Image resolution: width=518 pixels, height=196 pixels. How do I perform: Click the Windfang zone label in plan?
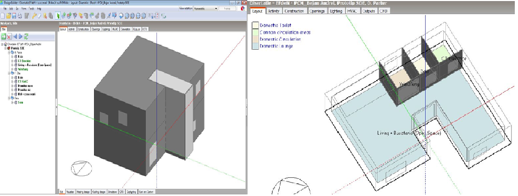tap(409, 84)
